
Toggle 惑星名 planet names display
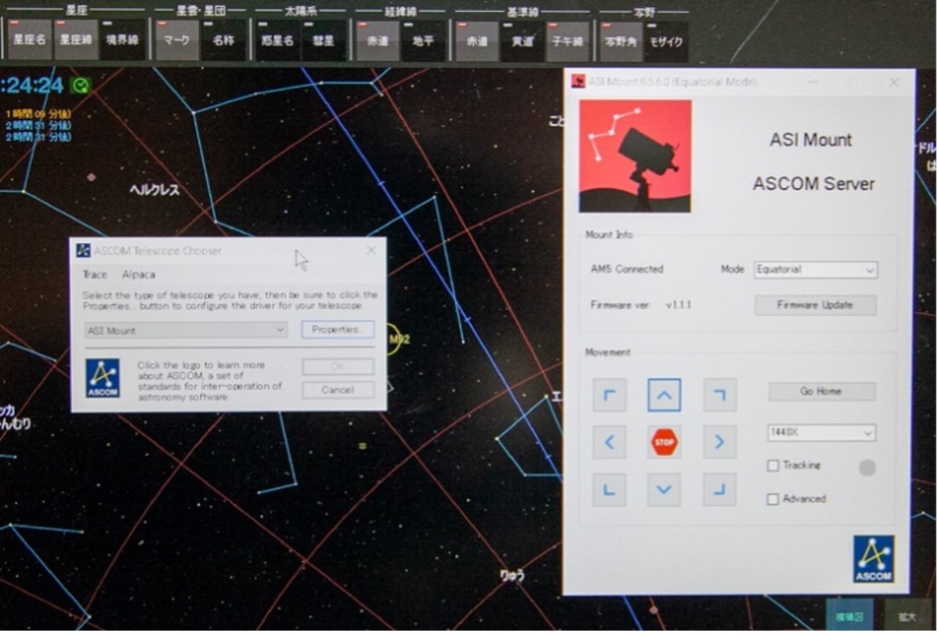point(278,40)
